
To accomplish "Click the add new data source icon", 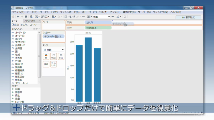I will 31,17.
